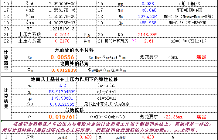Select the formula M前=H前*e前
Screen dimensions: 218x140
pyautogui.click(x=189, y=10)
